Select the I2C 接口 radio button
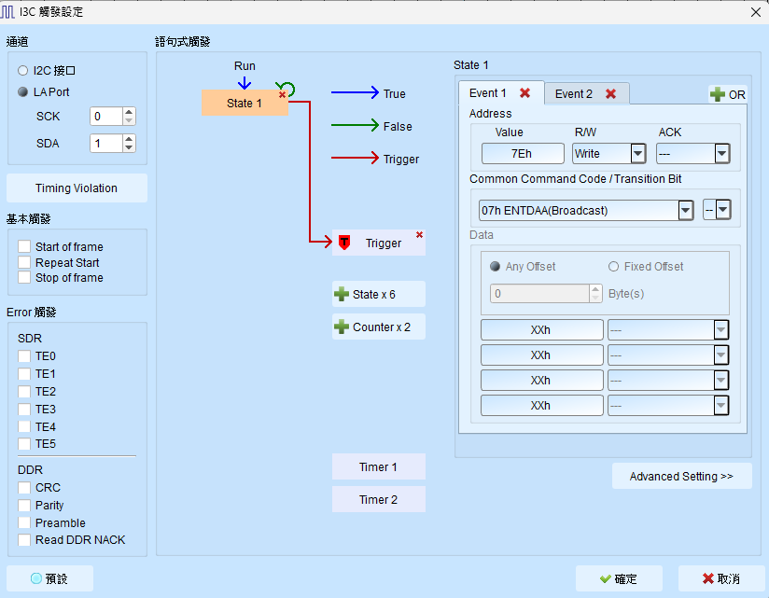This screenshot has height=598, width=769. click(x=23, y=71)
